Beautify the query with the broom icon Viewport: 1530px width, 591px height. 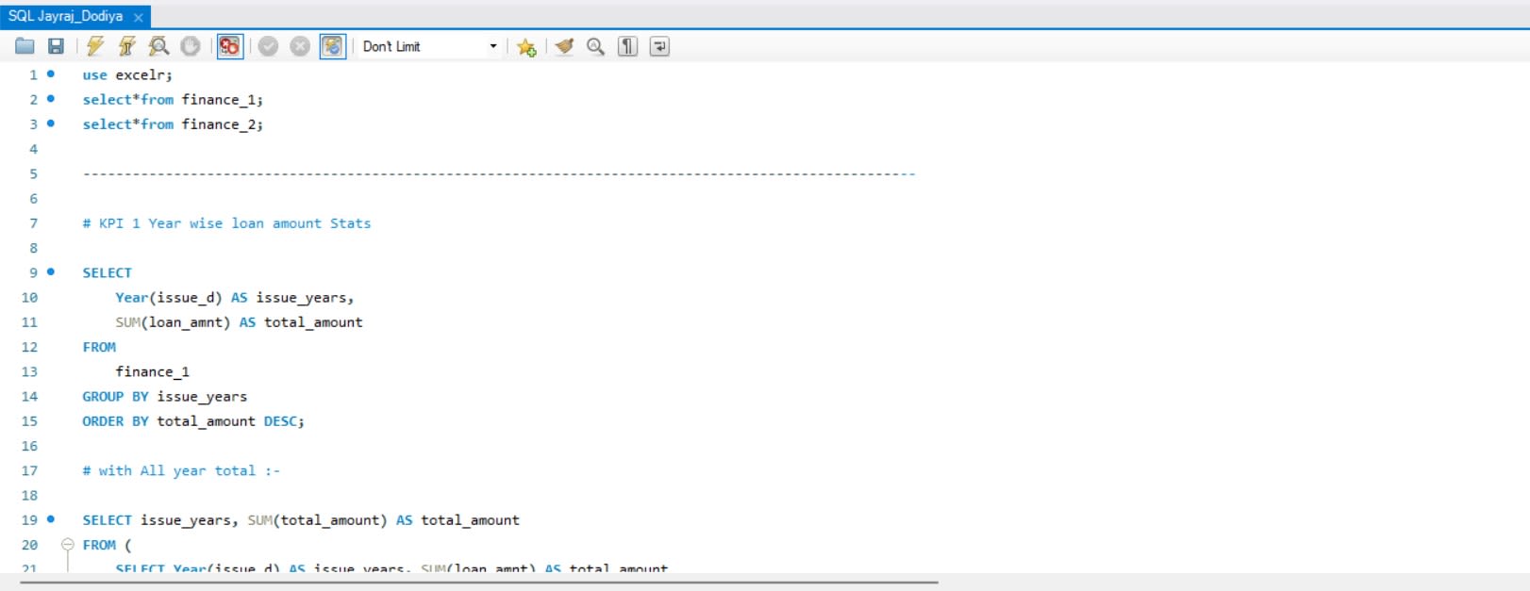564,46
